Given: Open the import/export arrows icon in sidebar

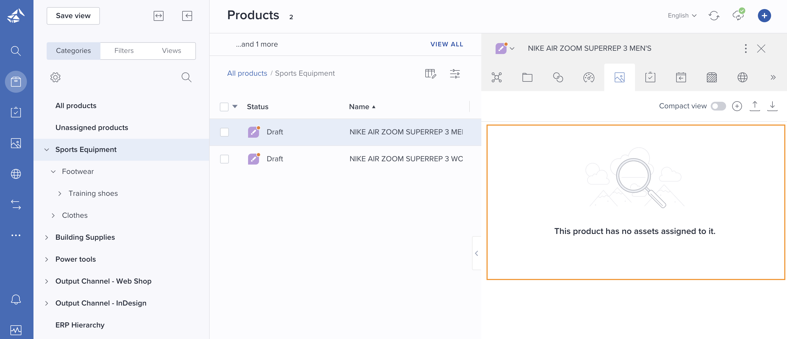Looking at the screenshot, I should click(16, 205).
